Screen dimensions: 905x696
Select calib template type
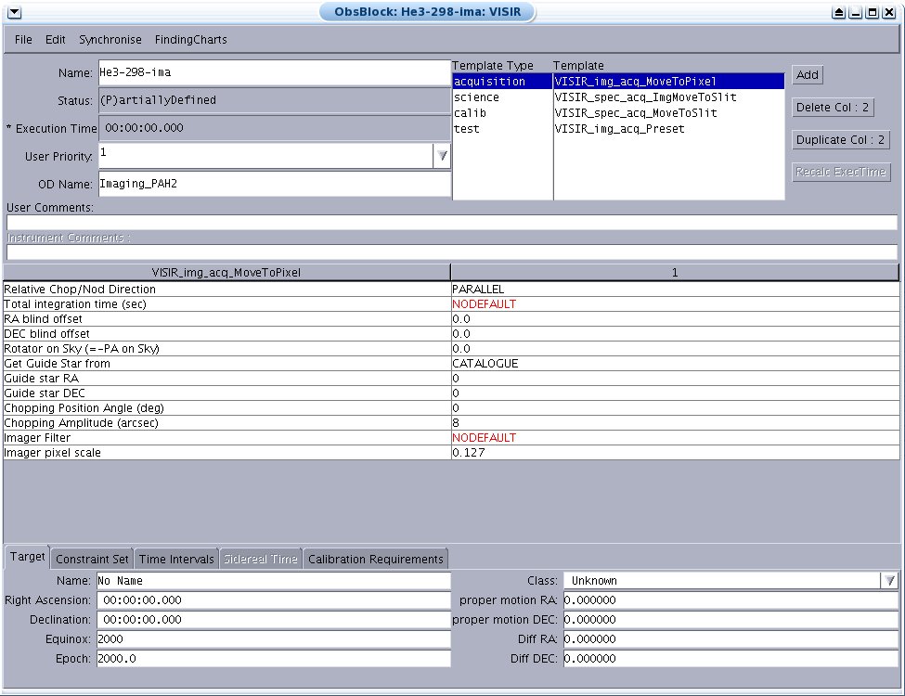tap(502, 113)
